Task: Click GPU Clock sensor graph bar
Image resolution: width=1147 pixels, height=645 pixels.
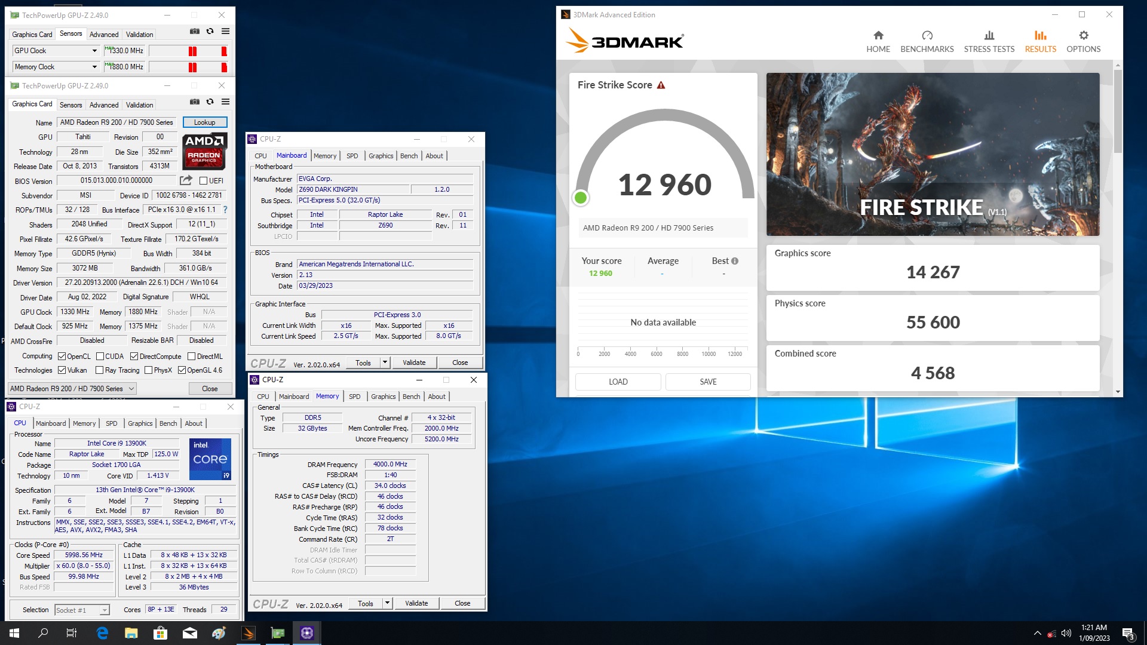Action: click(x=189, y=51)
